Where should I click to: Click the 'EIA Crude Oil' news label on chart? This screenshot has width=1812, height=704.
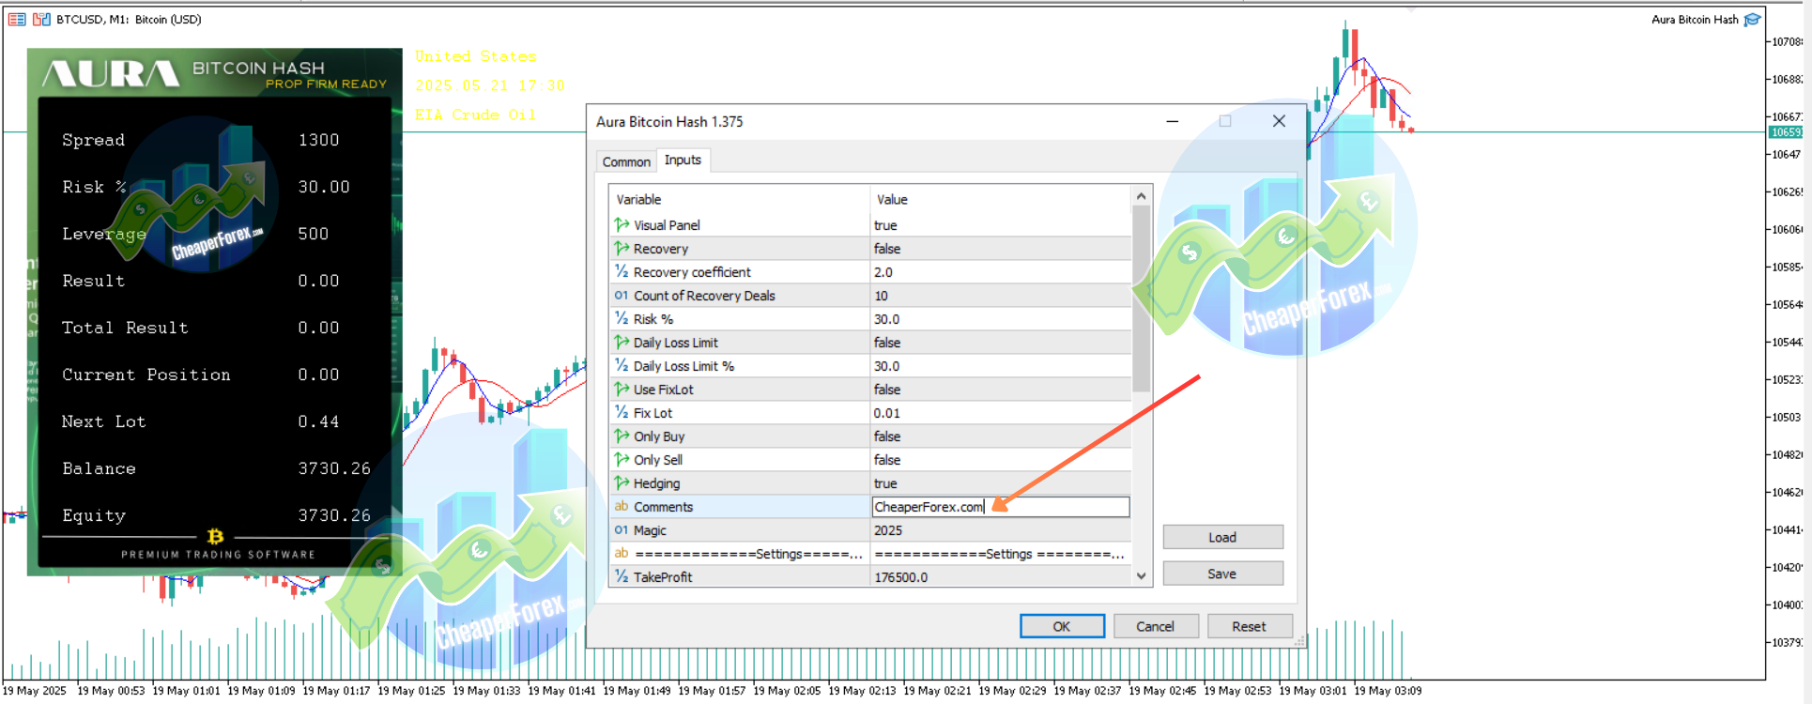click(475, 115)
